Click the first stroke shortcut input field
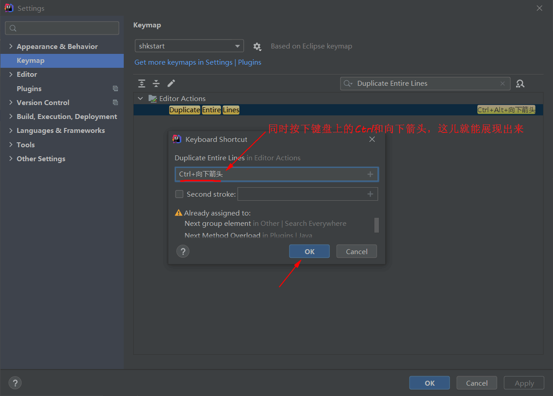Image resolution: width=553 pixels, height=396 pixels. [x=277, y=174]
